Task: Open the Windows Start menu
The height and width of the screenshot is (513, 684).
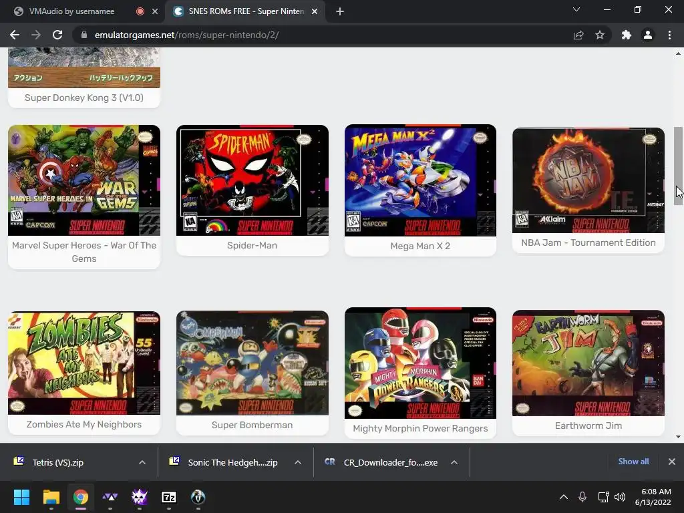Action: tap(21, 497)
